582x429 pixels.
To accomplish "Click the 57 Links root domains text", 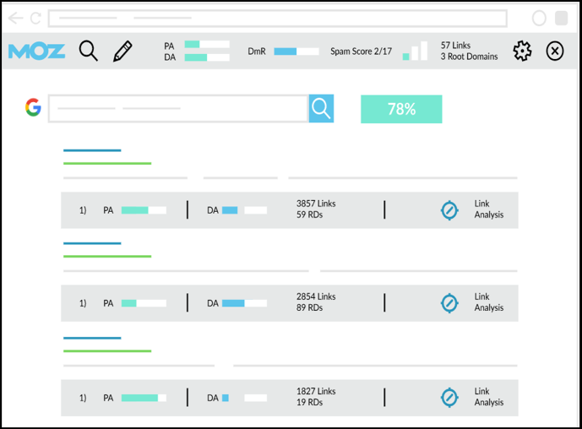I will point(469,52).
